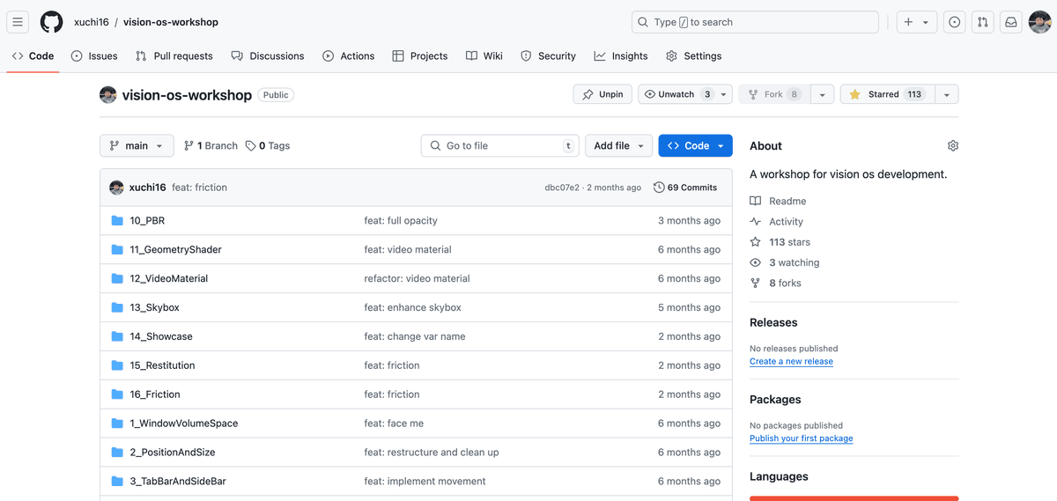Open the Actions tab
1057x501 pixels.
tap(349, 56)
